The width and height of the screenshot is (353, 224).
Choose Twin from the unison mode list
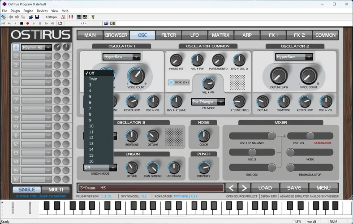coord(93,79)
